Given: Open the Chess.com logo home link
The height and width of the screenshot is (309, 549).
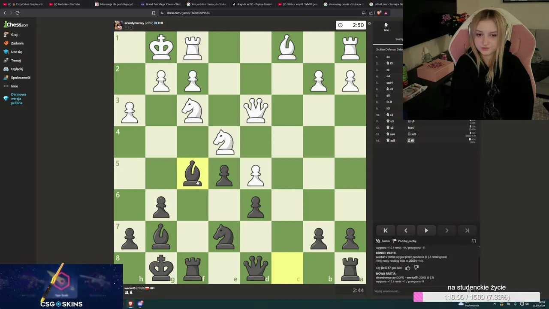Looking at the screenshot, I should click(x=16, y=25).
